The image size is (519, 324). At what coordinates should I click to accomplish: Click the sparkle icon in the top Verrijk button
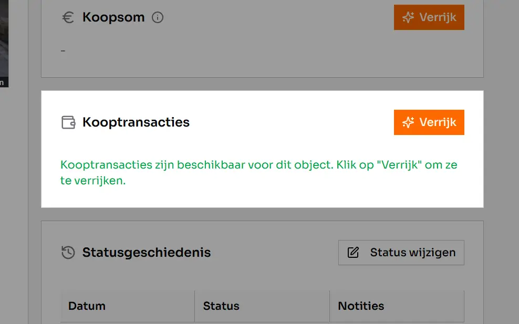pos(408,17)
